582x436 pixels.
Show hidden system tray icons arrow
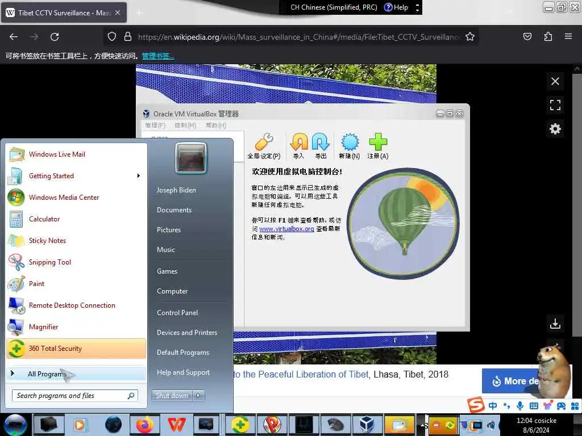point(423,425)
